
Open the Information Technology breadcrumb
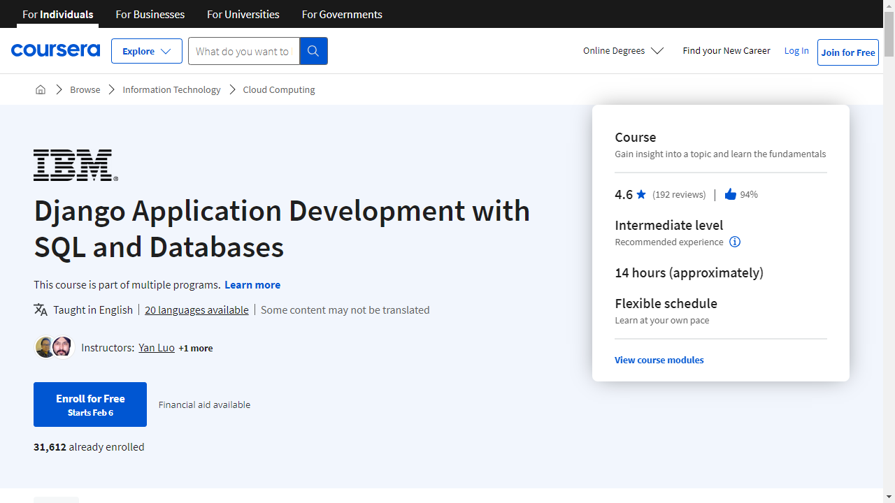tap(171, 89)
